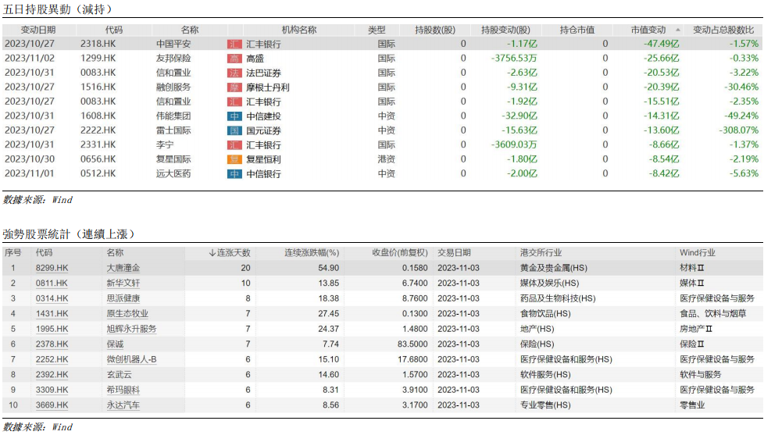Click date cell 2023/11/02

30,59
